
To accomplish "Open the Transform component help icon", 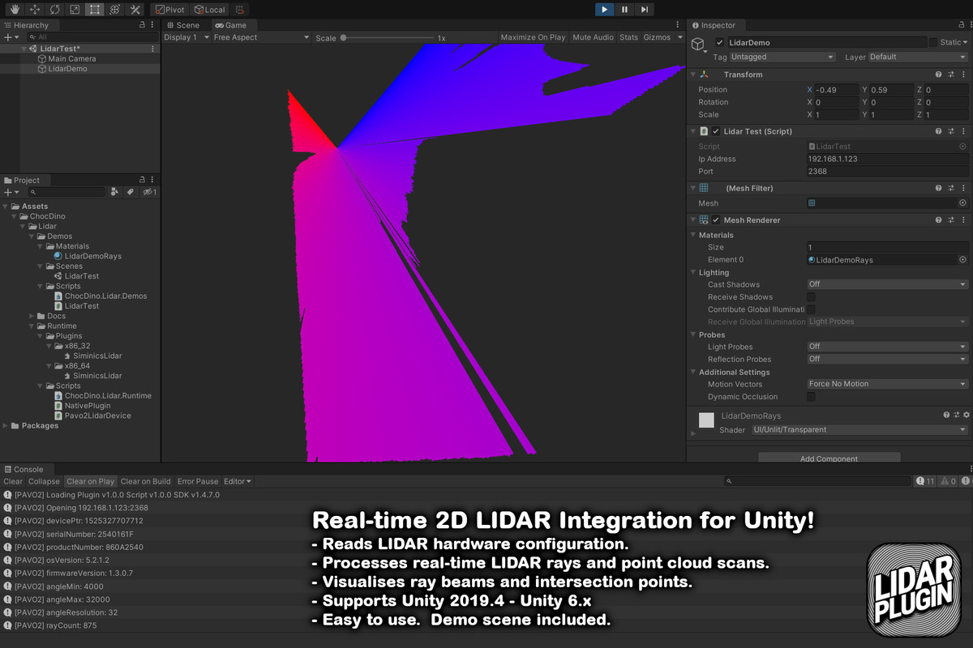I will tap(938, 75).
